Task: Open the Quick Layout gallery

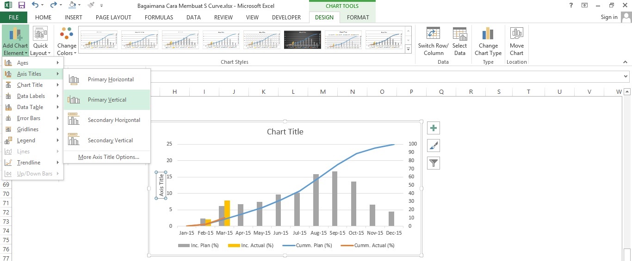Action: (x=40, y=41)
